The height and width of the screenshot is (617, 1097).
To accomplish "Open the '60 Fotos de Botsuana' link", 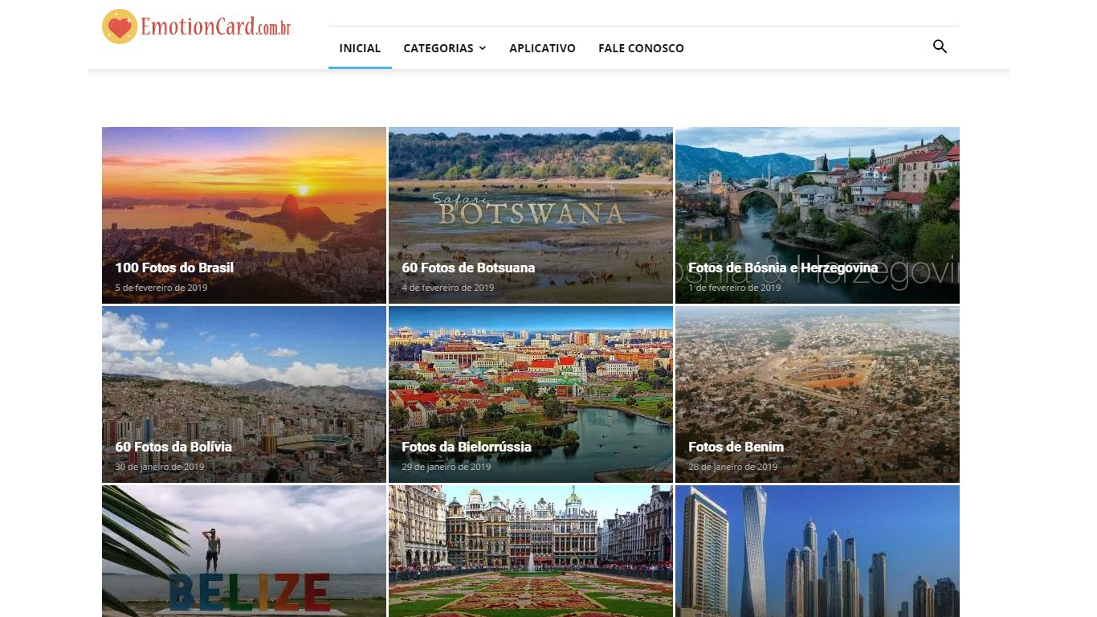I will [x=468, y=268].
